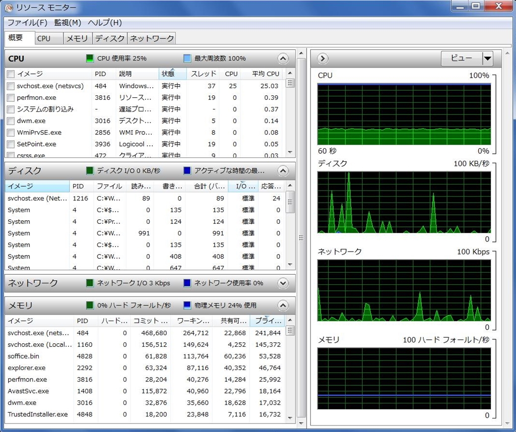Sort memory list by コミット column header

point(150,321)
